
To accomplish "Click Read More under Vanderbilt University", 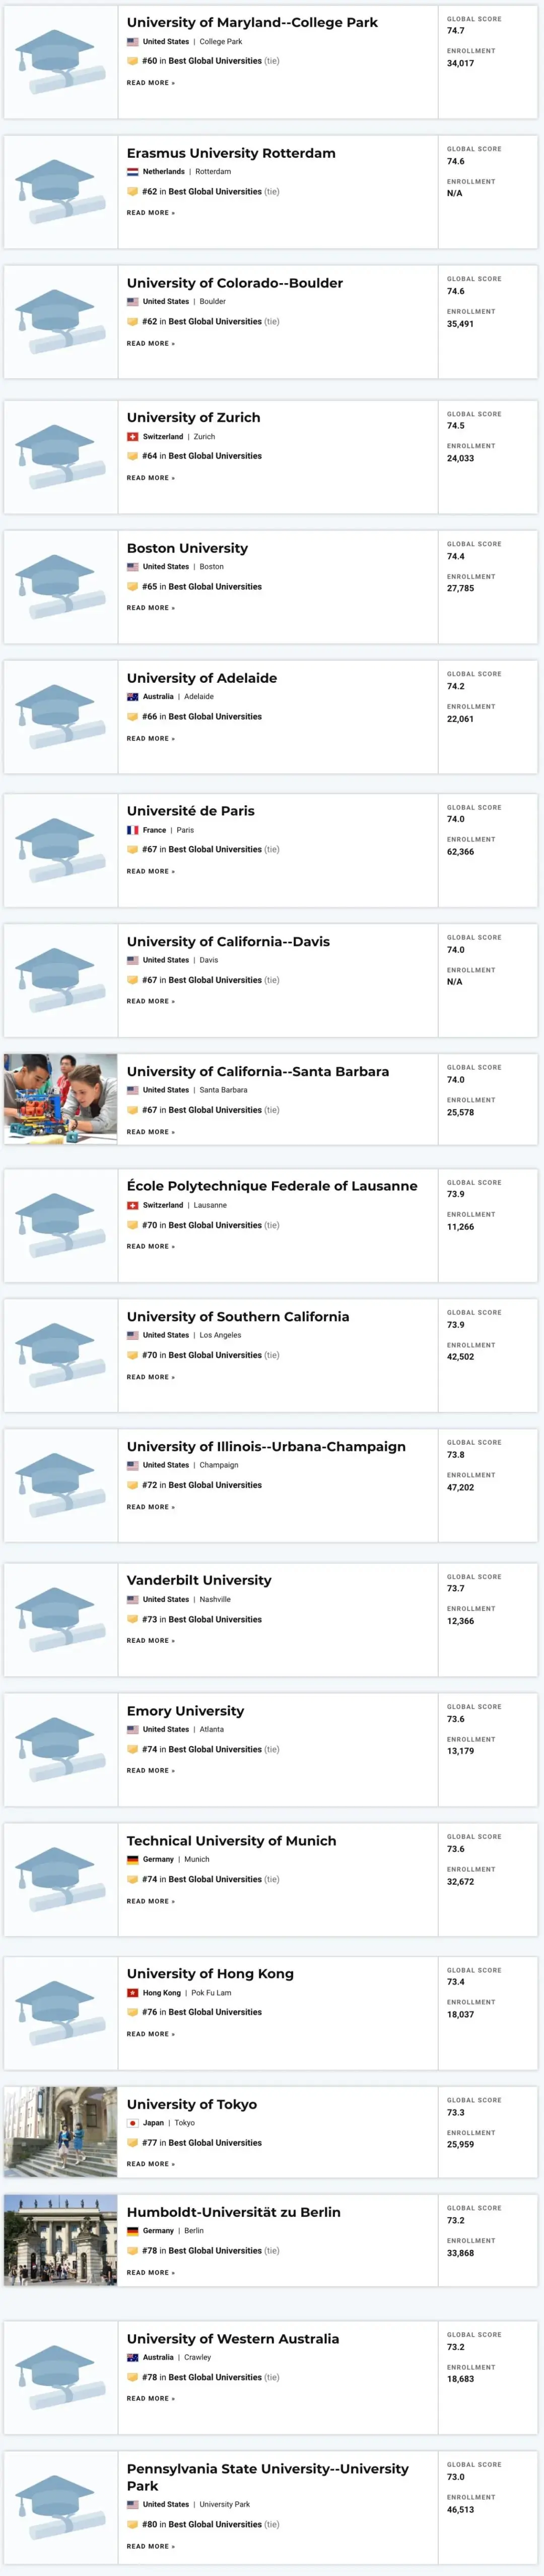I will pos(150,1641).
